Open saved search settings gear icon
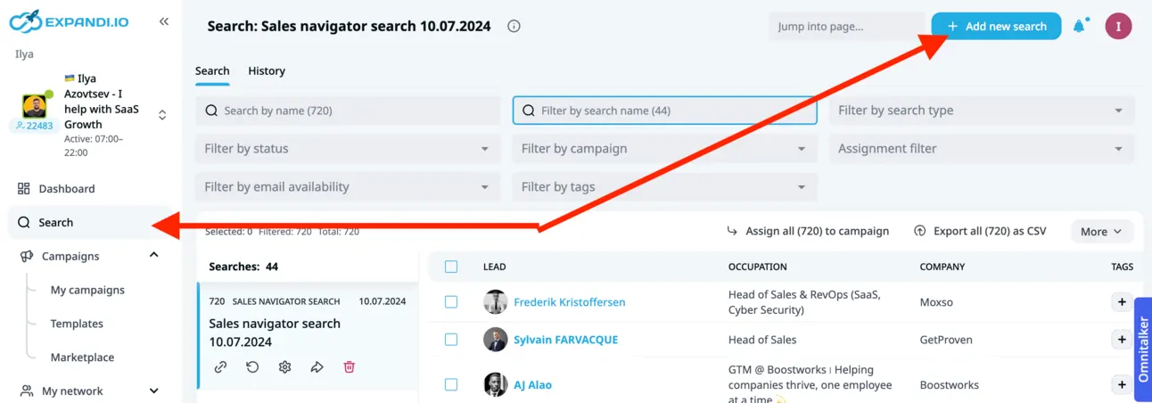1152x403 pixels. click(284, 366)
